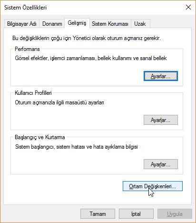Go to the Sistem Koruması tab
196x223 pixels.
tap(110, 24)
